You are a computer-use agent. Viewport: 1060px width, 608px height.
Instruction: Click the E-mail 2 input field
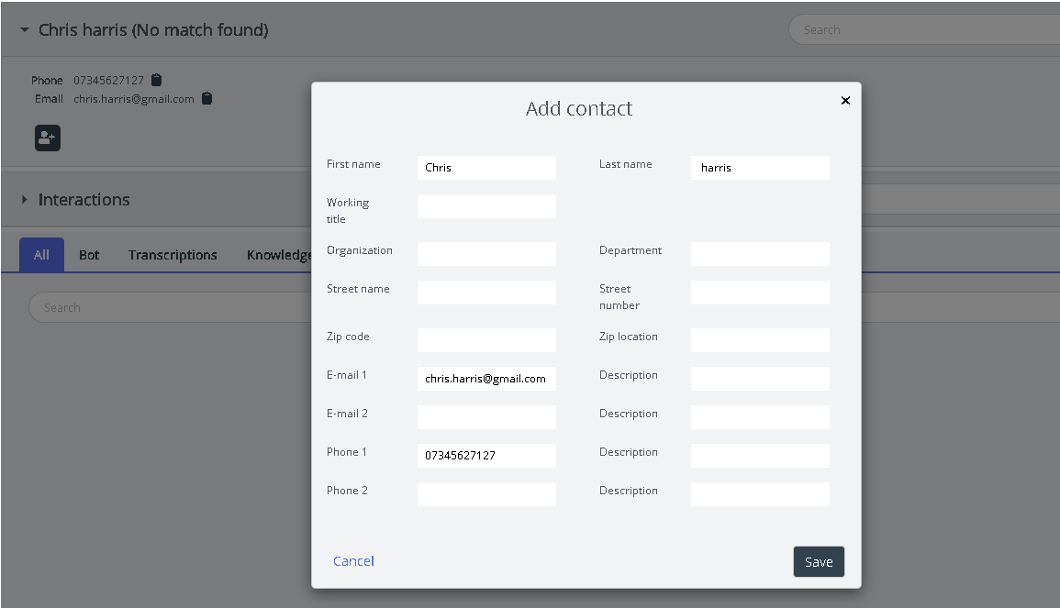(486, 417)
